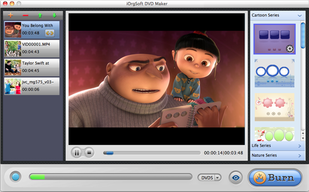Screen dimensions: 309x192
Task: Choose the blue circles menu template
Action: (274, 73)
